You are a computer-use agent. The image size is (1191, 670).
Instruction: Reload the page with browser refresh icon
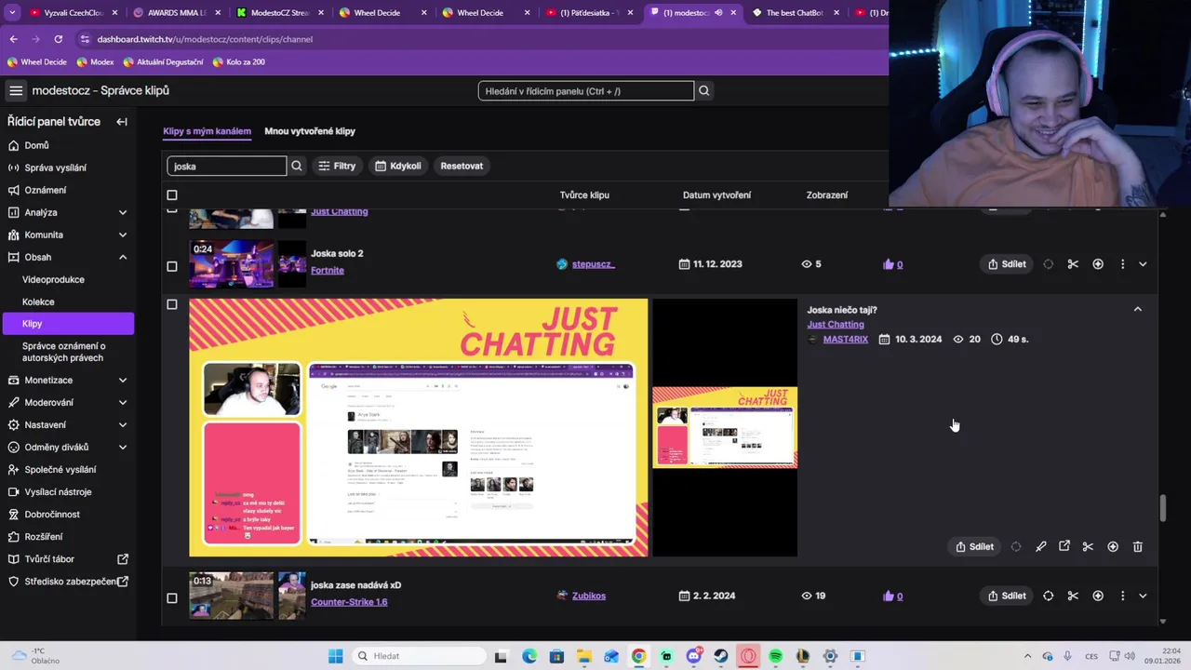pyautogui.click(x=58, y=39)
